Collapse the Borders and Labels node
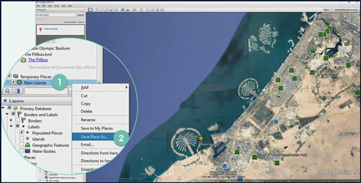 click(x=7, y=114)
